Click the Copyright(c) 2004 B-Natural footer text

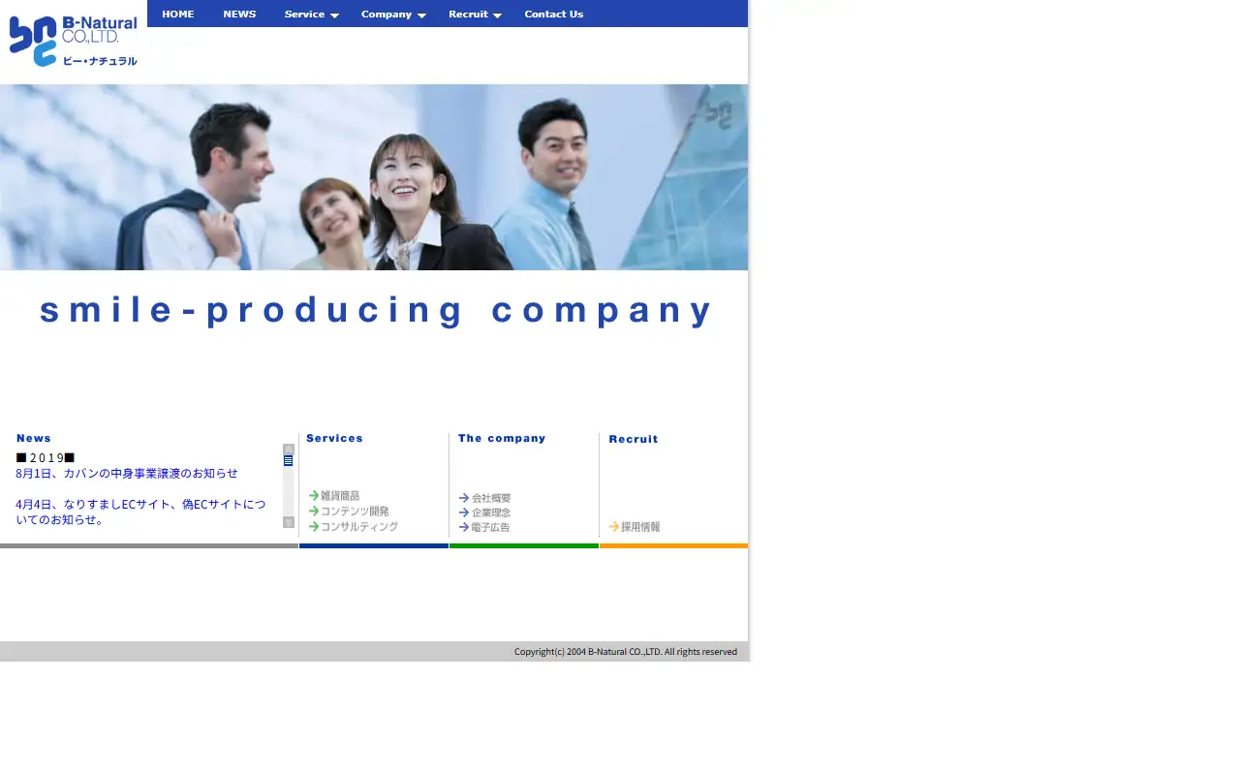pyautogui.click(x=626, y=652)
